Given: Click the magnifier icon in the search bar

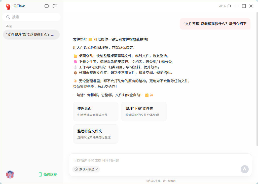Looking at the screenshot, I should pyautogui.click(x=8, y=17).
